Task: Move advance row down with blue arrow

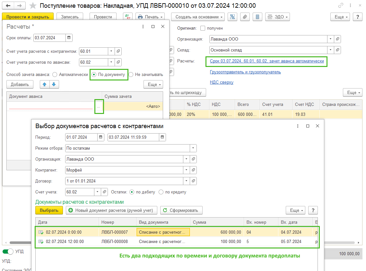Action: pyautogui.click(x=54, y=84)
